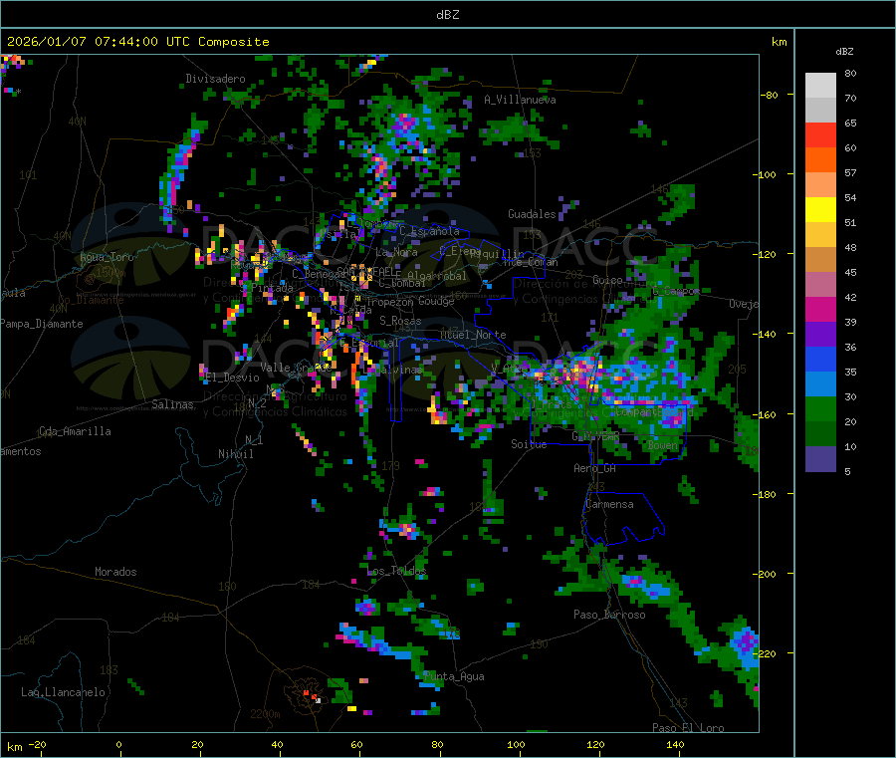Click the -200 km vertical axis tick
The width and height of the screenshot is (896, 758).
(767, 574)
